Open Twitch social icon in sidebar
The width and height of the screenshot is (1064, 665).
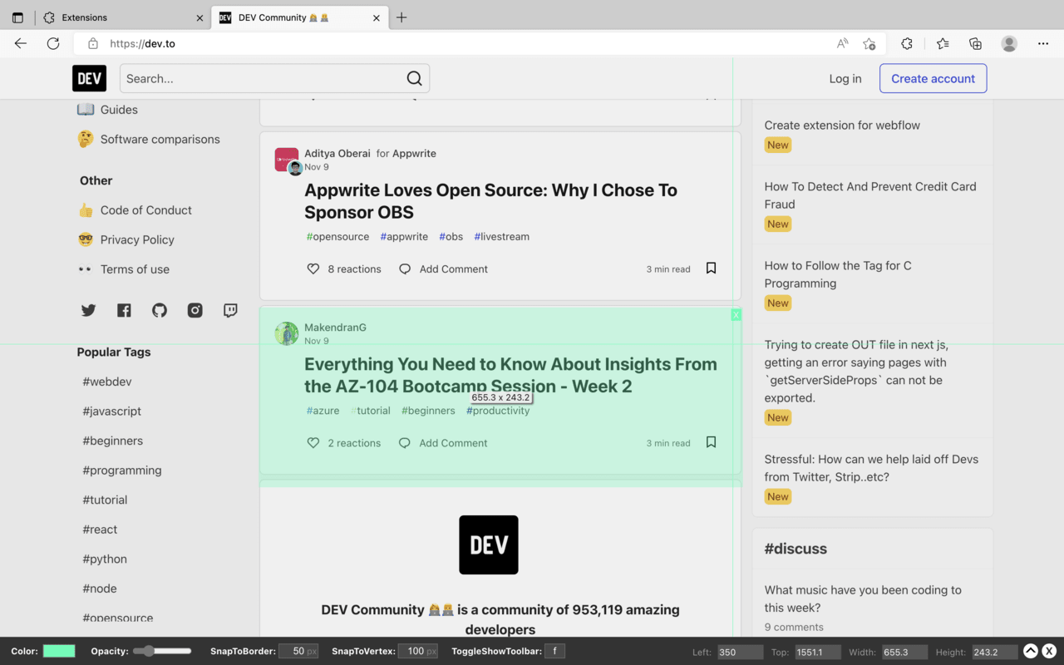(x=230, y=310)
